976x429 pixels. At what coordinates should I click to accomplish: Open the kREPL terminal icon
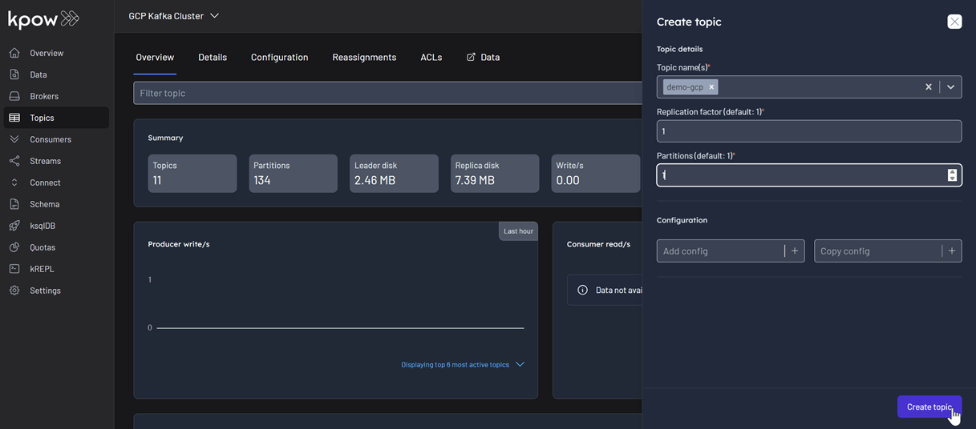point(14,269)
